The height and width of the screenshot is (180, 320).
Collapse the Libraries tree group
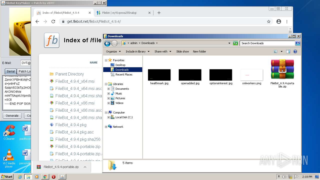point(106,84)
